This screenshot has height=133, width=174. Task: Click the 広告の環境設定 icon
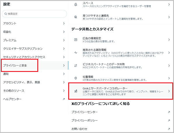coord(76,40)
